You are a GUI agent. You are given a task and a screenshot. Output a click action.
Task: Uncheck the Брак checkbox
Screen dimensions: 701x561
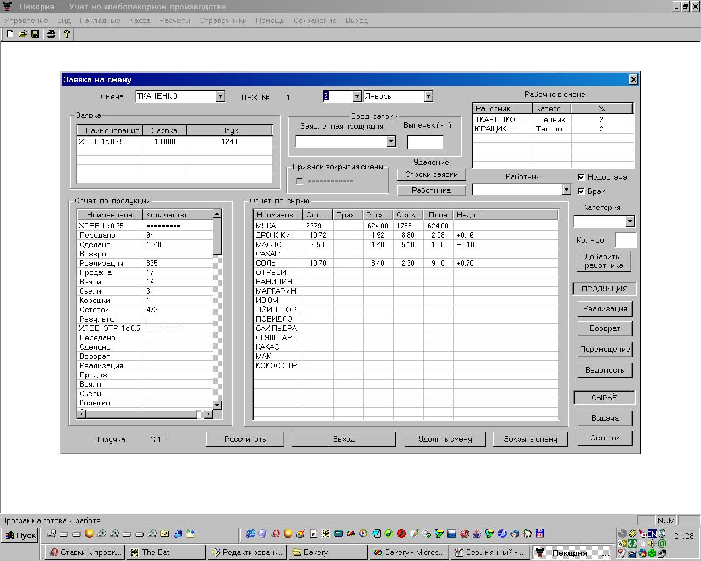coord(581,191)
